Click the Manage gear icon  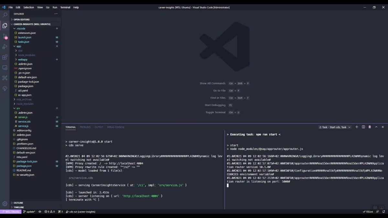(5, 203)
